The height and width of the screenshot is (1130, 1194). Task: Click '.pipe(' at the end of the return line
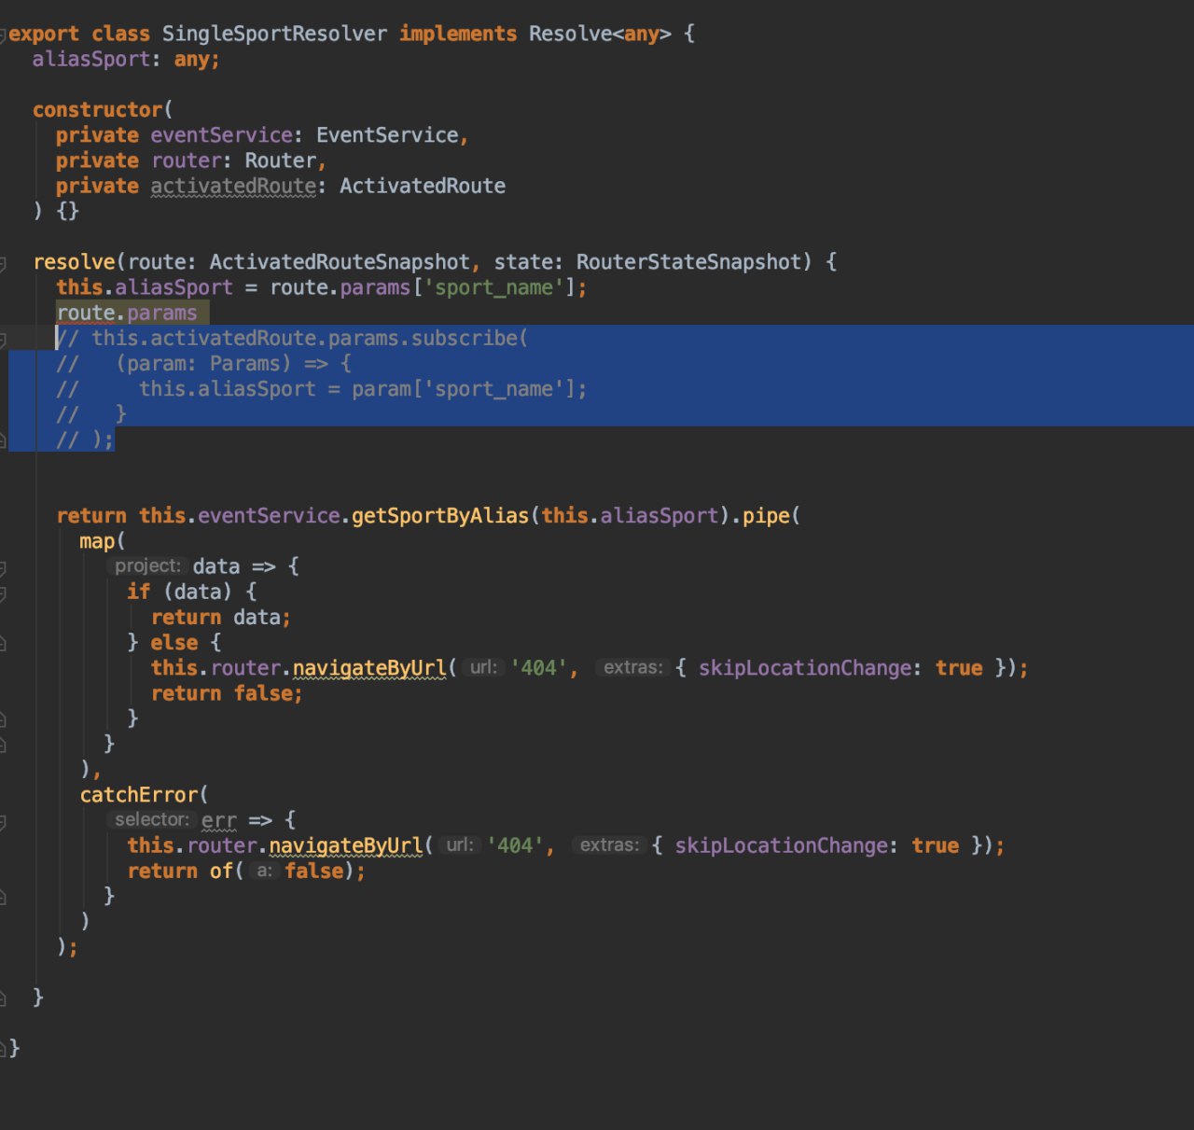[x=765, y=516]
